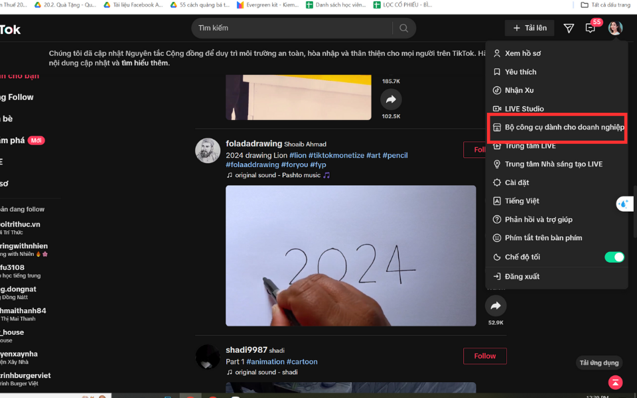Click camera icon beside LIVE Studio
Image resolution: width=637 pixels, height=398 pixels.
496,109
